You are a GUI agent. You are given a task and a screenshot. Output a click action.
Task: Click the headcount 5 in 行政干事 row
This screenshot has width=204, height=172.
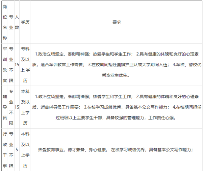click(x=17, y=150)
